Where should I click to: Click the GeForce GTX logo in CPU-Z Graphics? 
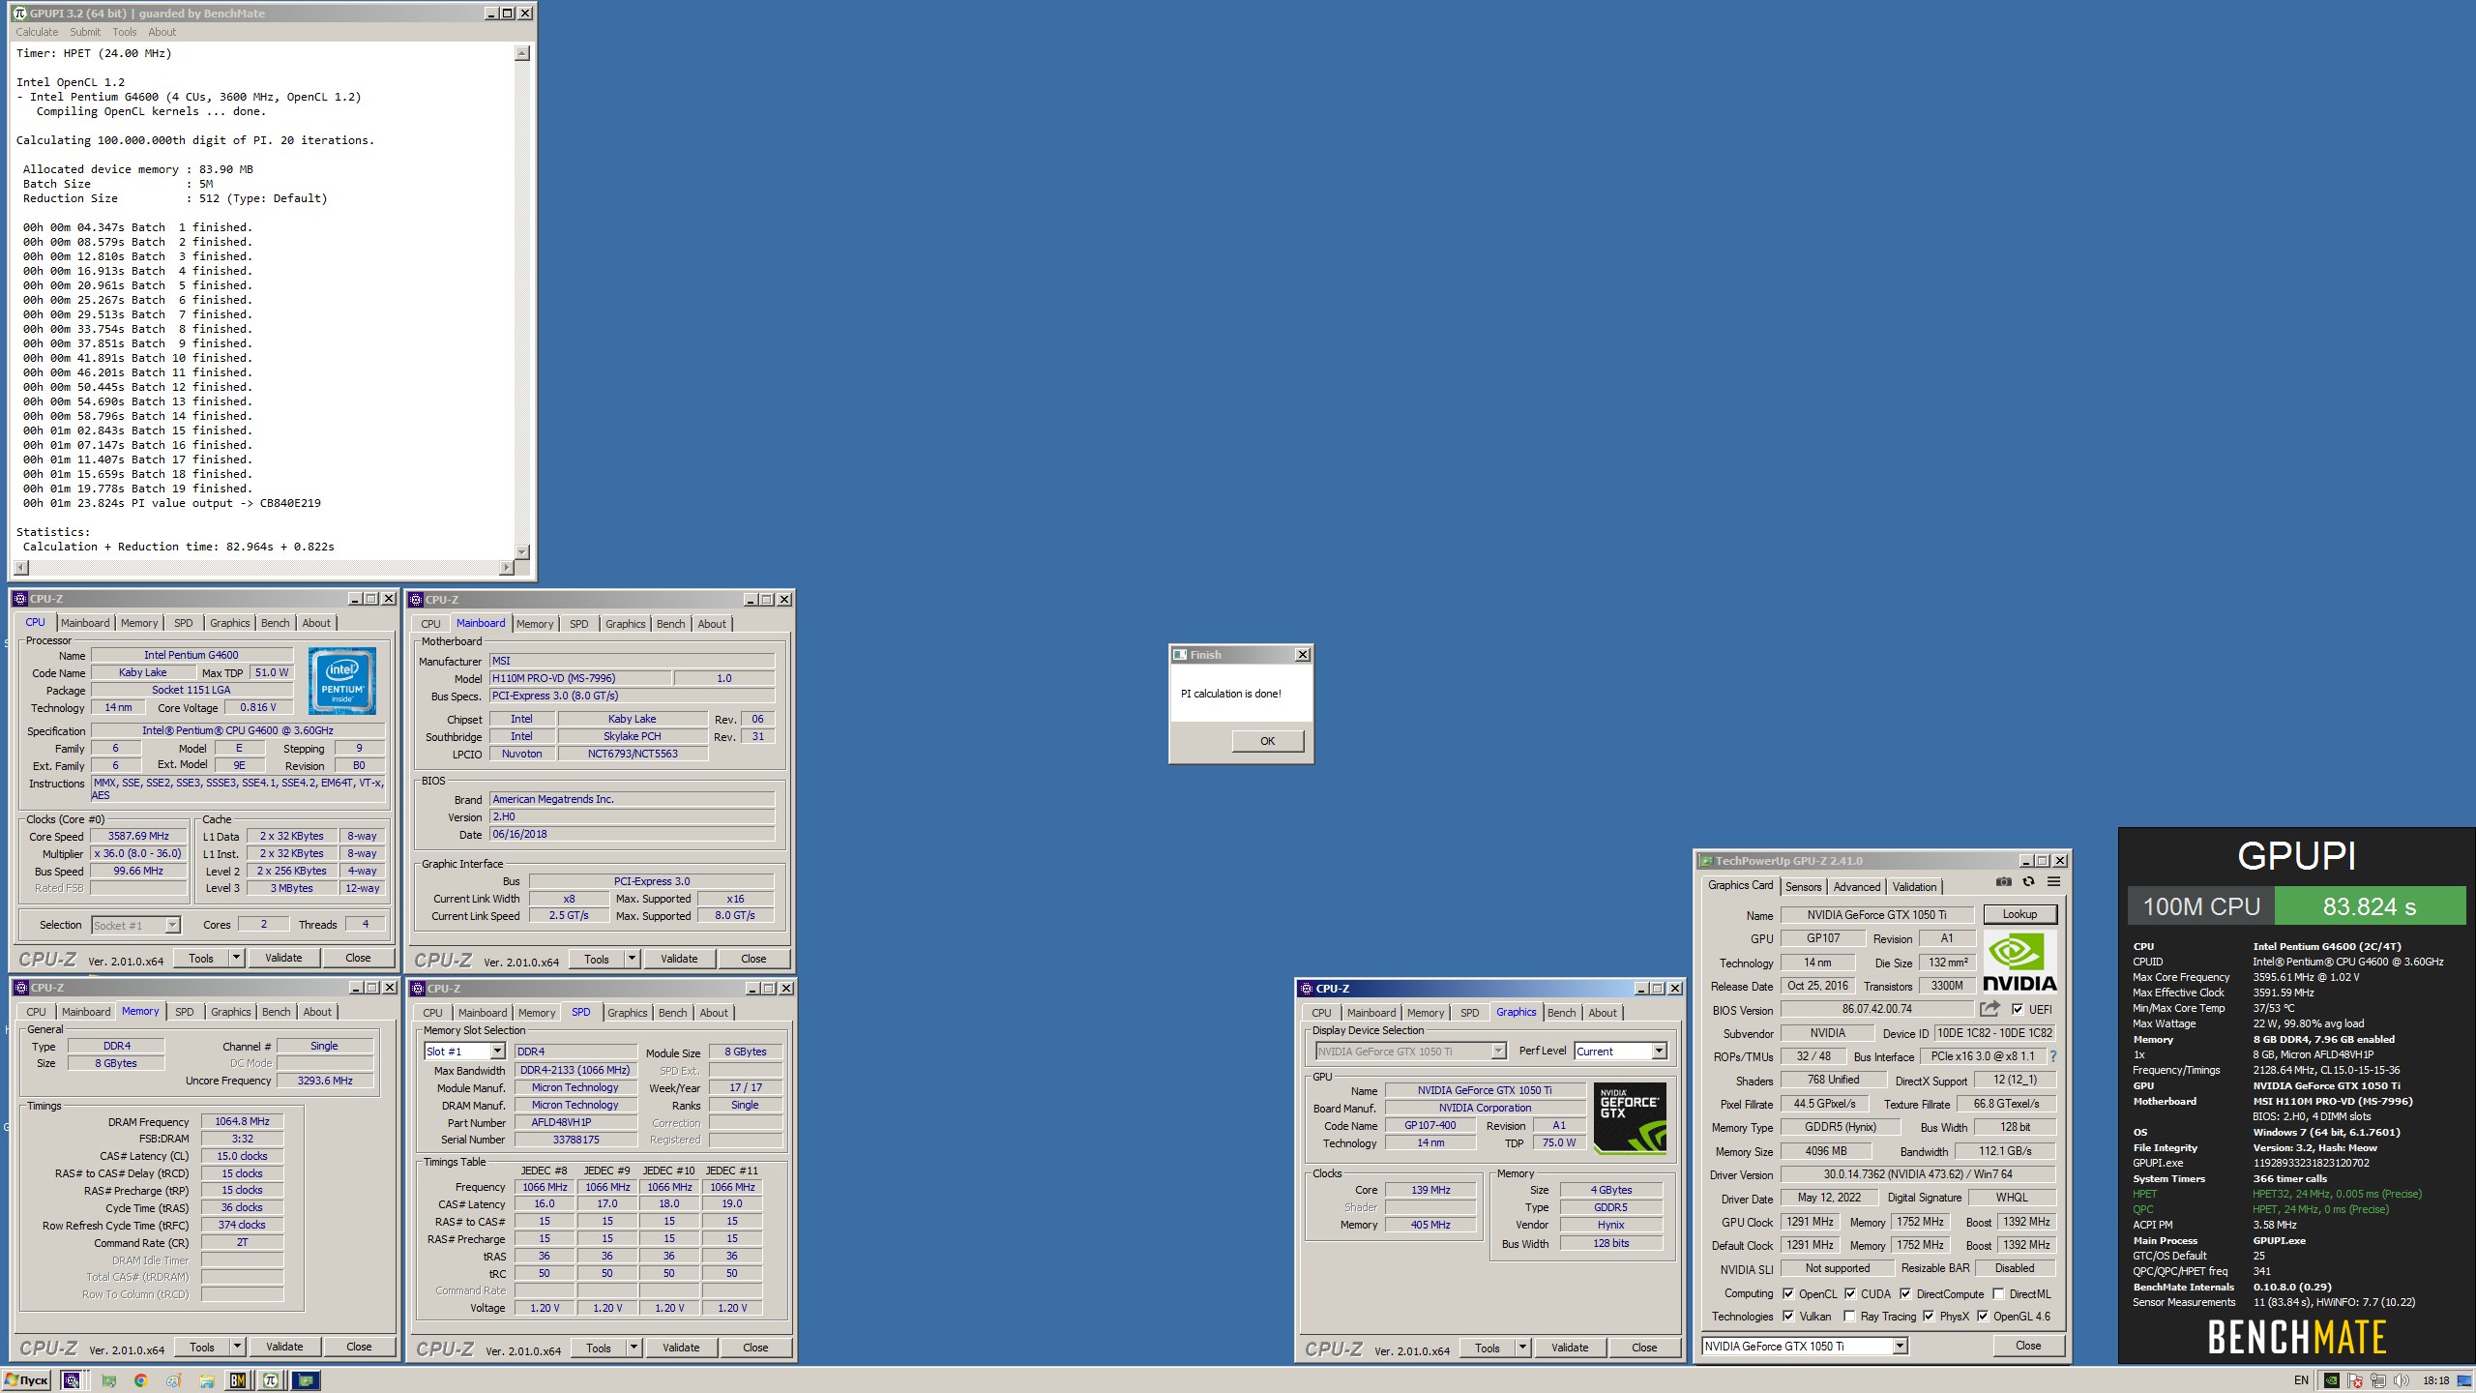click(1630, 1118)
